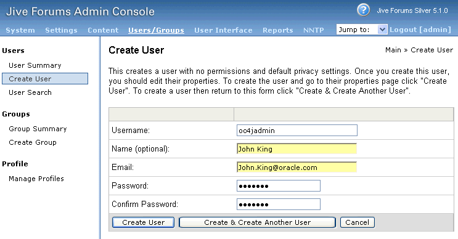
Task: Open the help question mark icon
Action: (x=363, y=10)
